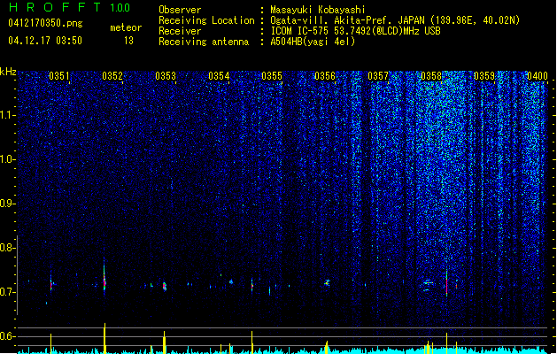The image size is (557, 354).
Task: Click the 0.9 kHz axis label
Action: pos(8,204)
